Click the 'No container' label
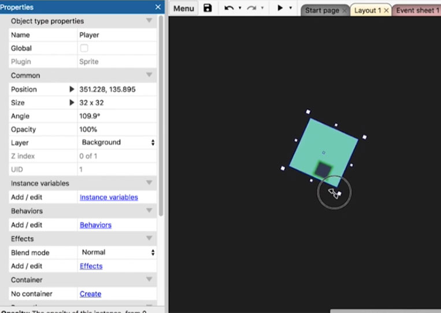This screenshot has height=313, width=441. [x=32, y=294]
